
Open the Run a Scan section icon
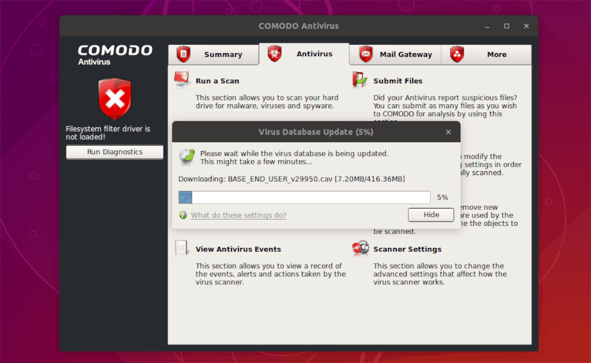[181, 80]
